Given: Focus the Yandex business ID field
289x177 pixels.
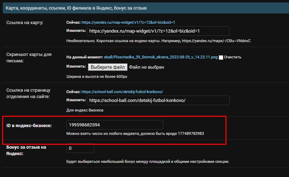Looking at the screenshot, I should click(114, 125).
